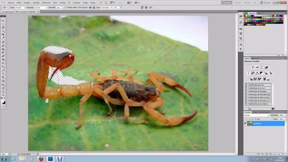The width and height of the screenshot is (288, 162).
Task: Toggle lock layer position
Action: [x=256, y=119]
